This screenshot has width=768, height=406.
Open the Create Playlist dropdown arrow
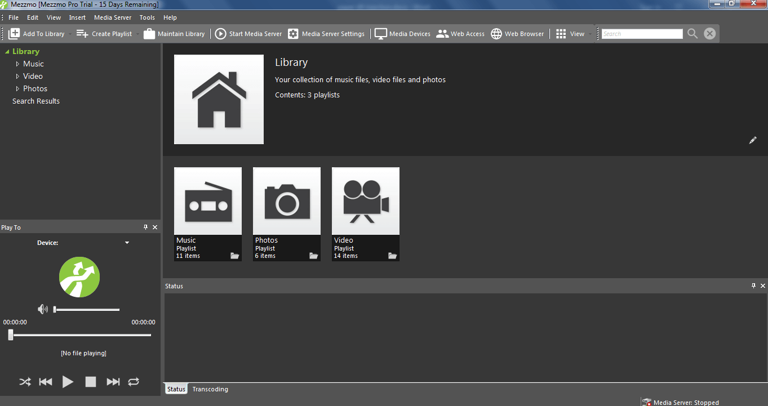137,34
